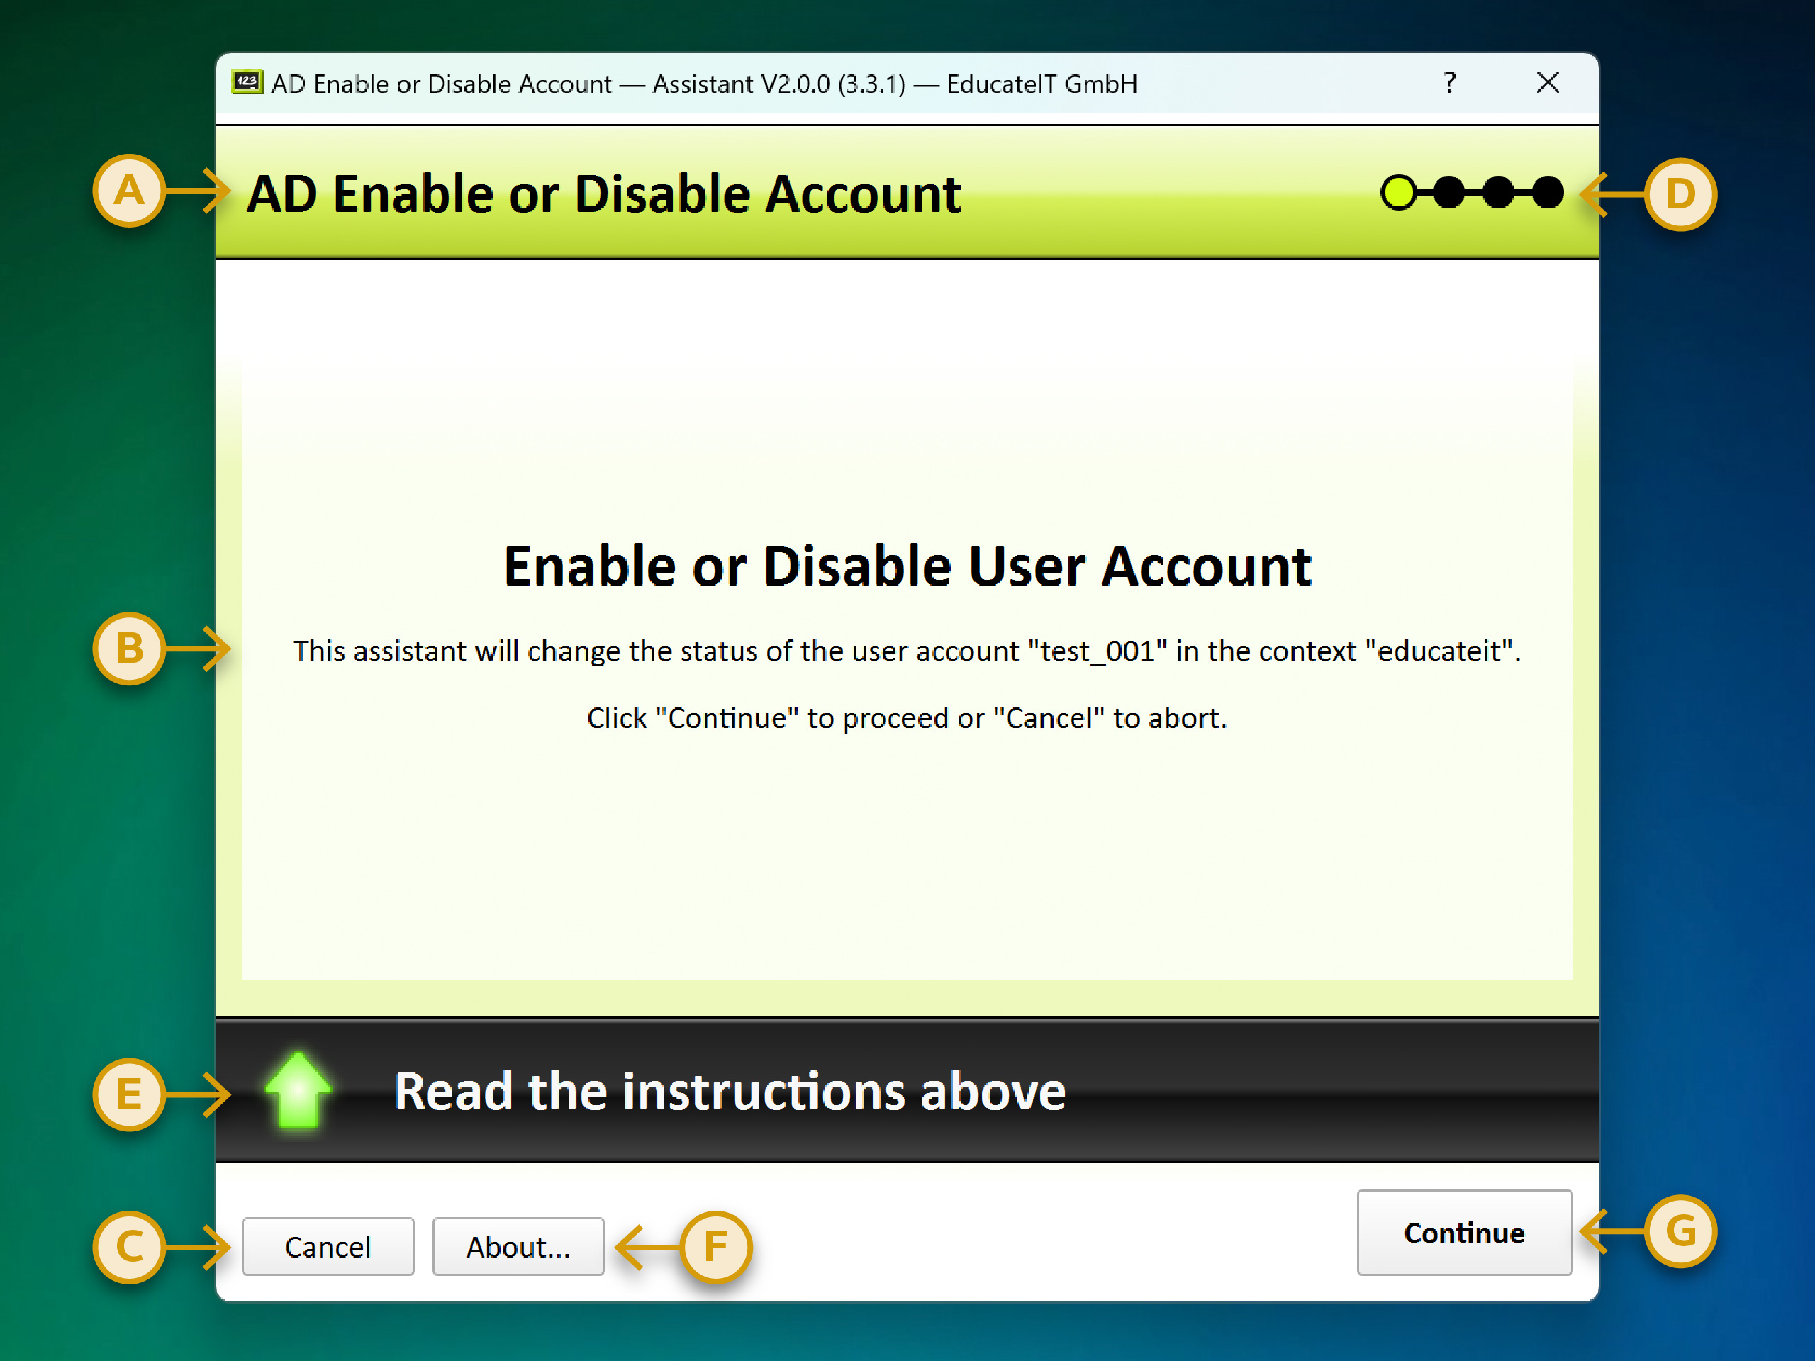Viewport: 1815px width, 1361px height.
Task: Click circled letter D annotation marker
Action: [1680, 194]
